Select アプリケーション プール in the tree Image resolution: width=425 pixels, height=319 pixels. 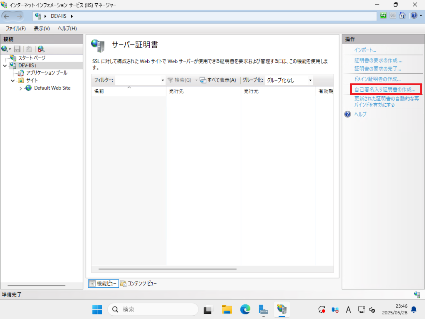point(47,73)
